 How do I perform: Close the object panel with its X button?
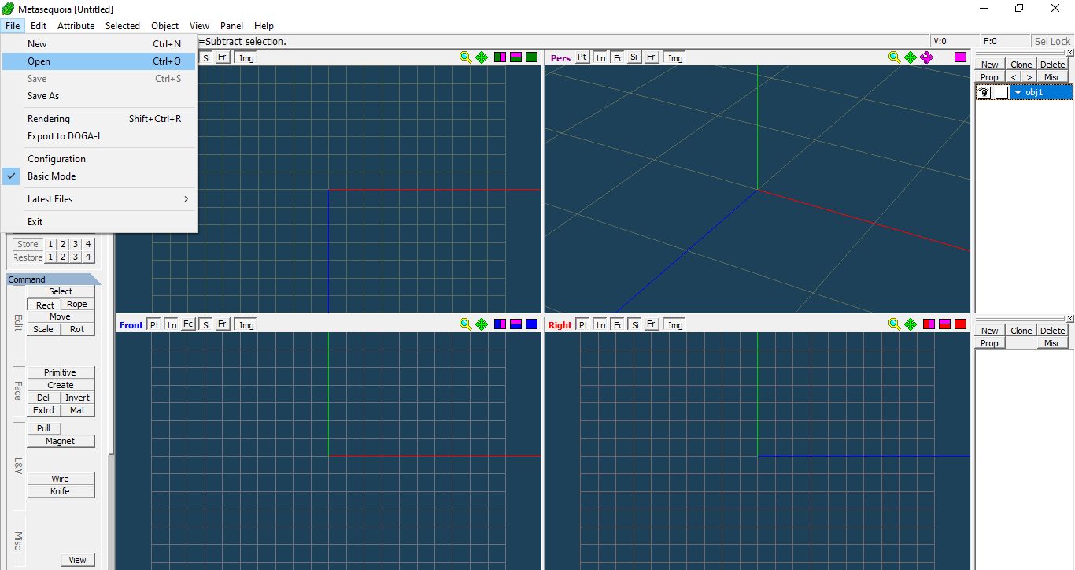1069,53
